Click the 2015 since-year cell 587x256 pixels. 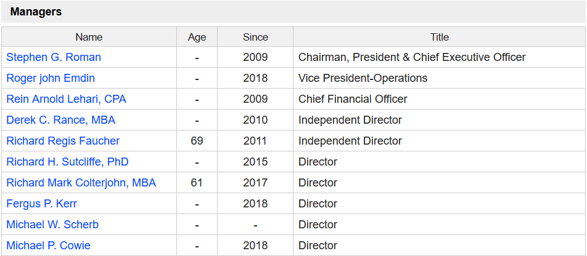(255, 162)
